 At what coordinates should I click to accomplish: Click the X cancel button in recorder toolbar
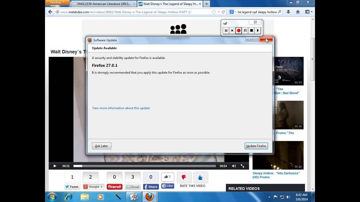[x=232, y=31]
